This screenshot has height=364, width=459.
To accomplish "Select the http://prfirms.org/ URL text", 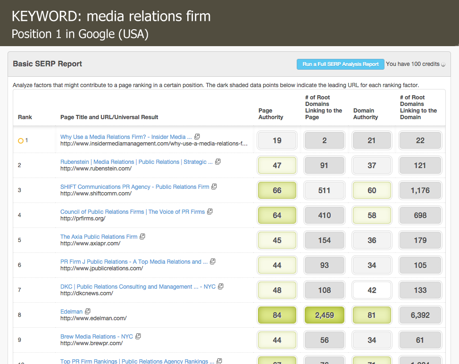I will click(x=83, y=218).
